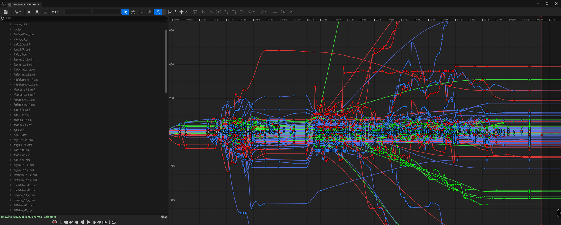
Task: Expand thigh_l_fk_ctrl tree row
Action: point(10,39)
